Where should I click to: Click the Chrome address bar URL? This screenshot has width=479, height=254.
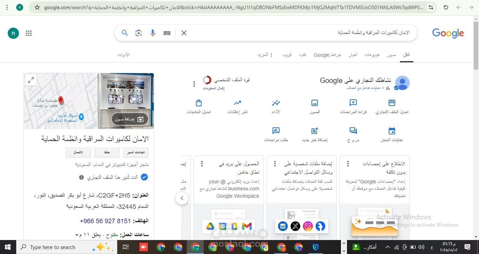pos(234,7)
